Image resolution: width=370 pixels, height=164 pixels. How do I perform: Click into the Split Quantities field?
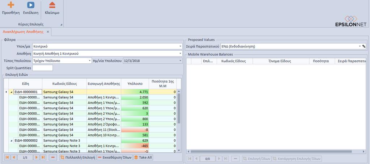[x=42, y=68]
